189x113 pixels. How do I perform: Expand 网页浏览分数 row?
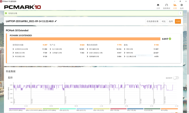tap(13, 56)
